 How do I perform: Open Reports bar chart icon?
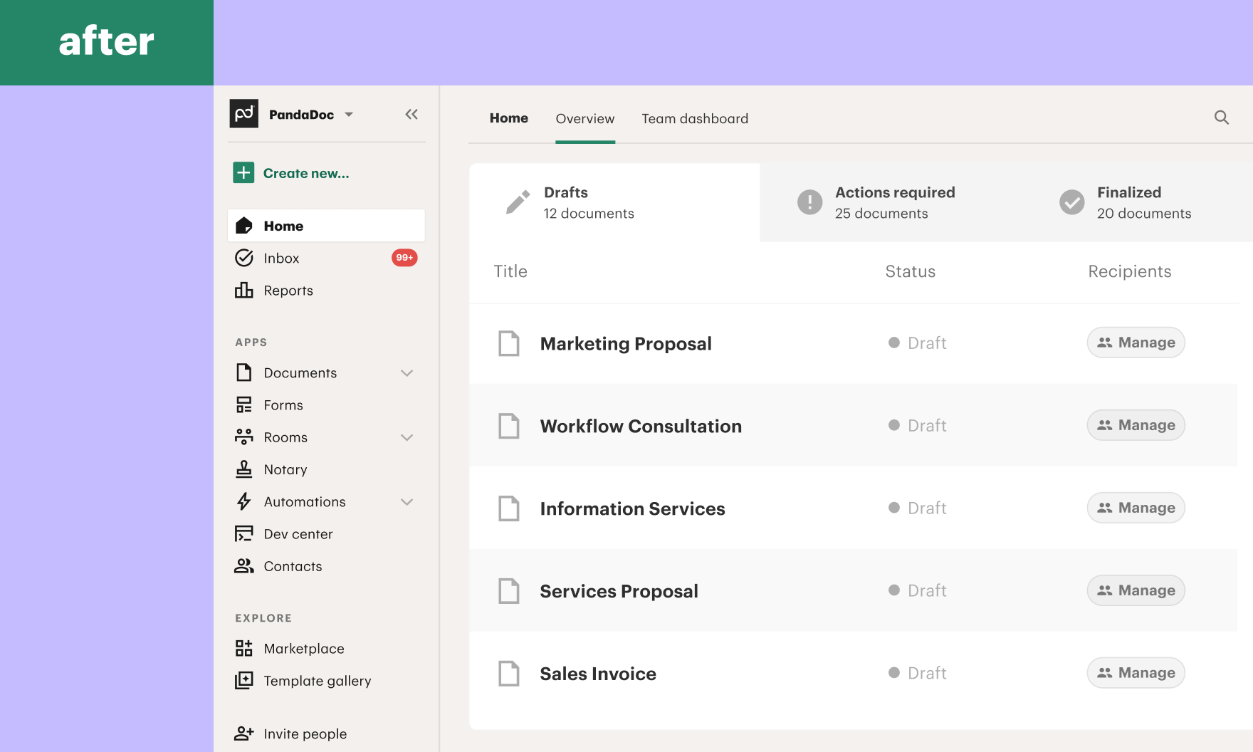point(244,291)
